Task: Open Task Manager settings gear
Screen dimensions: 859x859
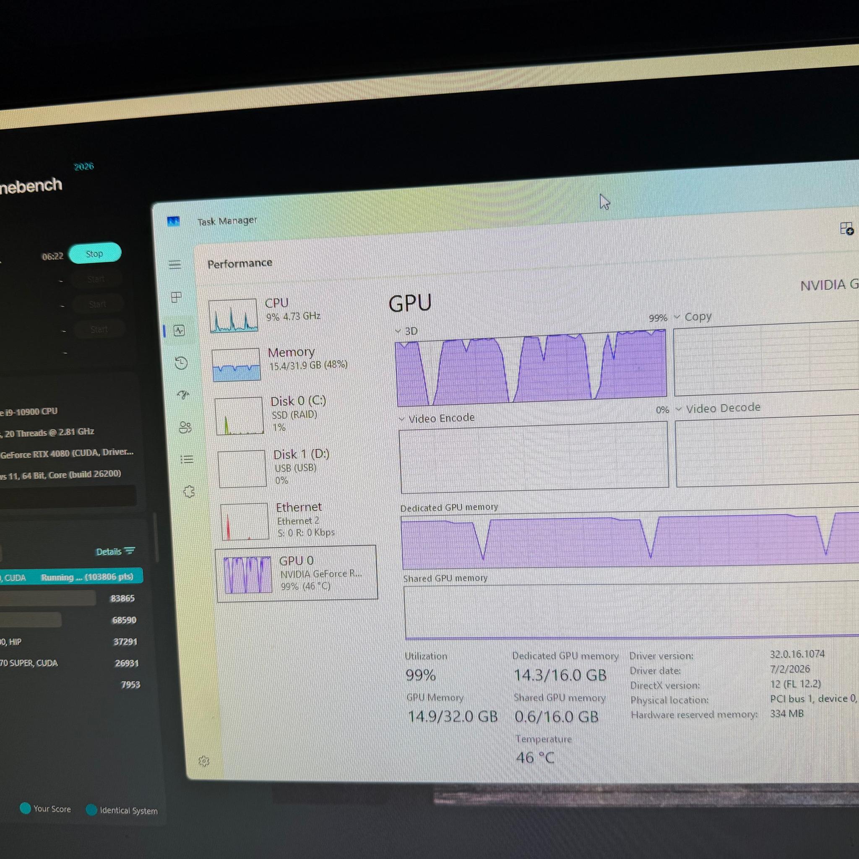Action: (203, 761)
